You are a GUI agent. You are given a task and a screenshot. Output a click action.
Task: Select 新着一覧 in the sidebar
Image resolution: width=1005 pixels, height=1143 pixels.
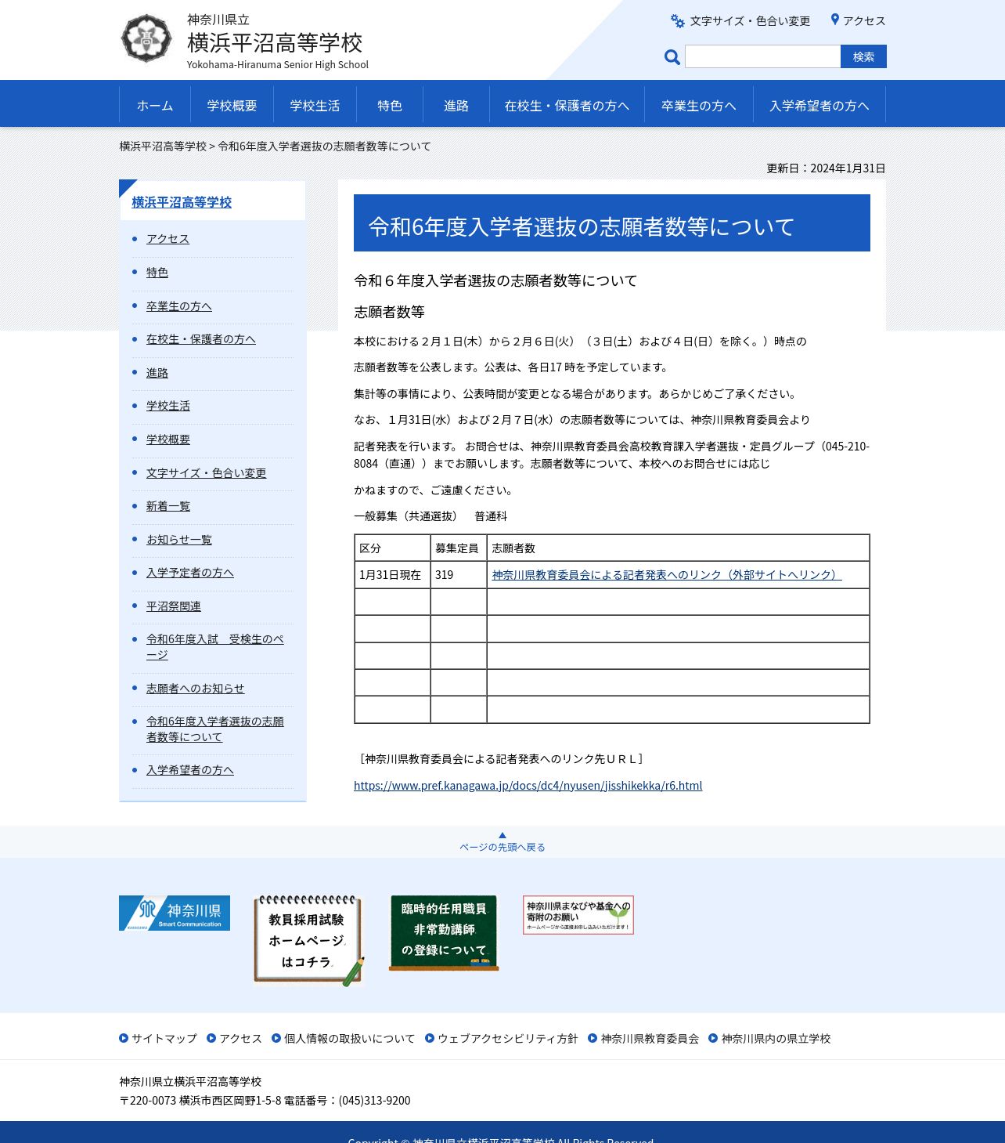point(168,506)
